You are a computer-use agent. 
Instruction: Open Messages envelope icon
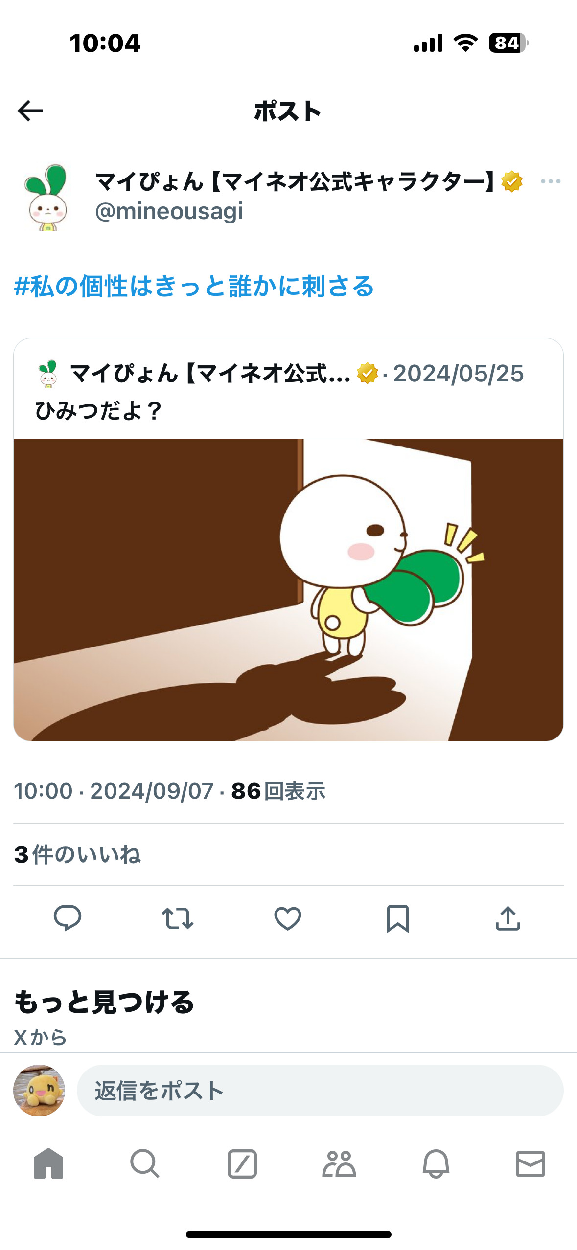coord(531,1163)
